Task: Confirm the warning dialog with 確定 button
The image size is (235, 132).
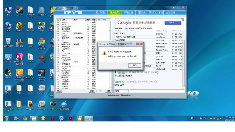Action: click(x=135, y=65)
